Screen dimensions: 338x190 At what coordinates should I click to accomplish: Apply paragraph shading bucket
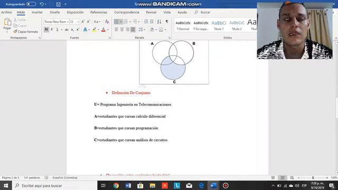[x=152, y=30]
